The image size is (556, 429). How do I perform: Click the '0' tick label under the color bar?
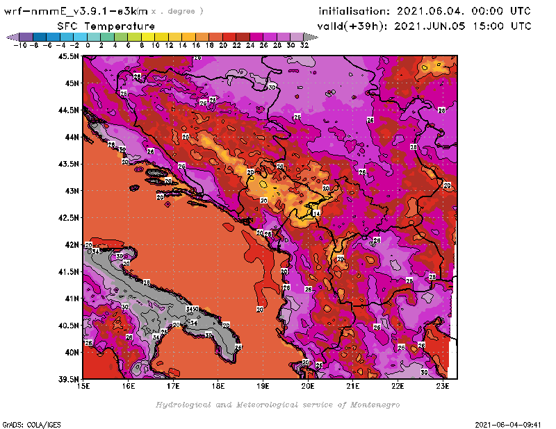(x=88, y=45)
